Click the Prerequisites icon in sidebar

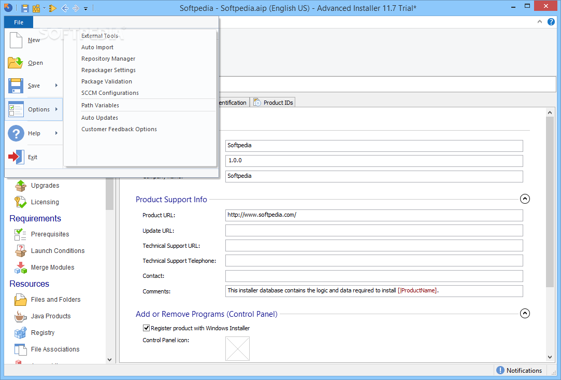tap(20, 234)
